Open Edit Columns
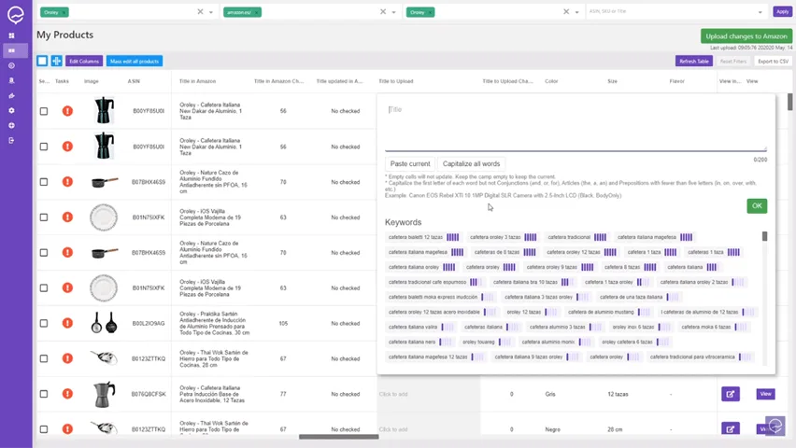This screenshot has height=448, width=796. (84, 61)
